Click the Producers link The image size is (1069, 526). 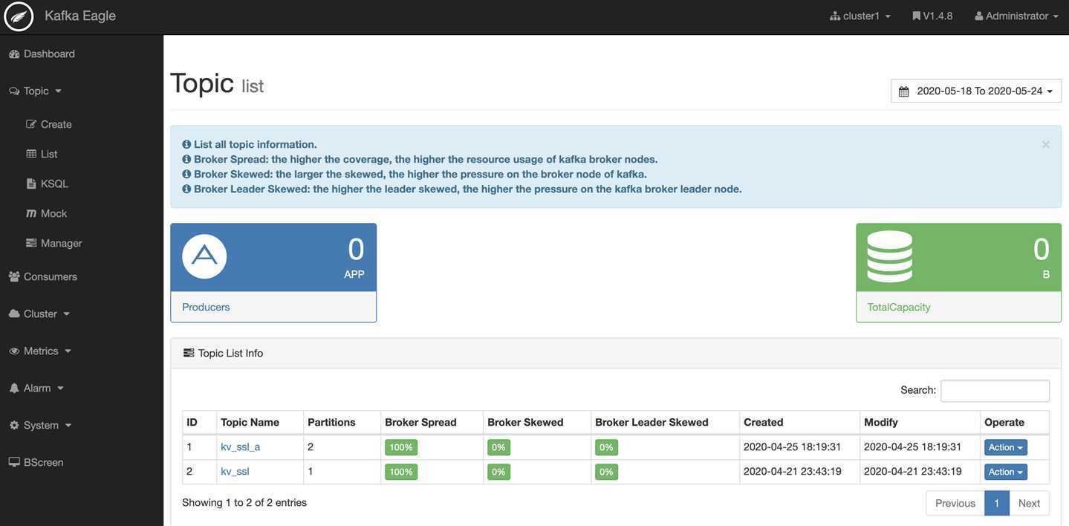pyautogui.click(x=206, y=307)
